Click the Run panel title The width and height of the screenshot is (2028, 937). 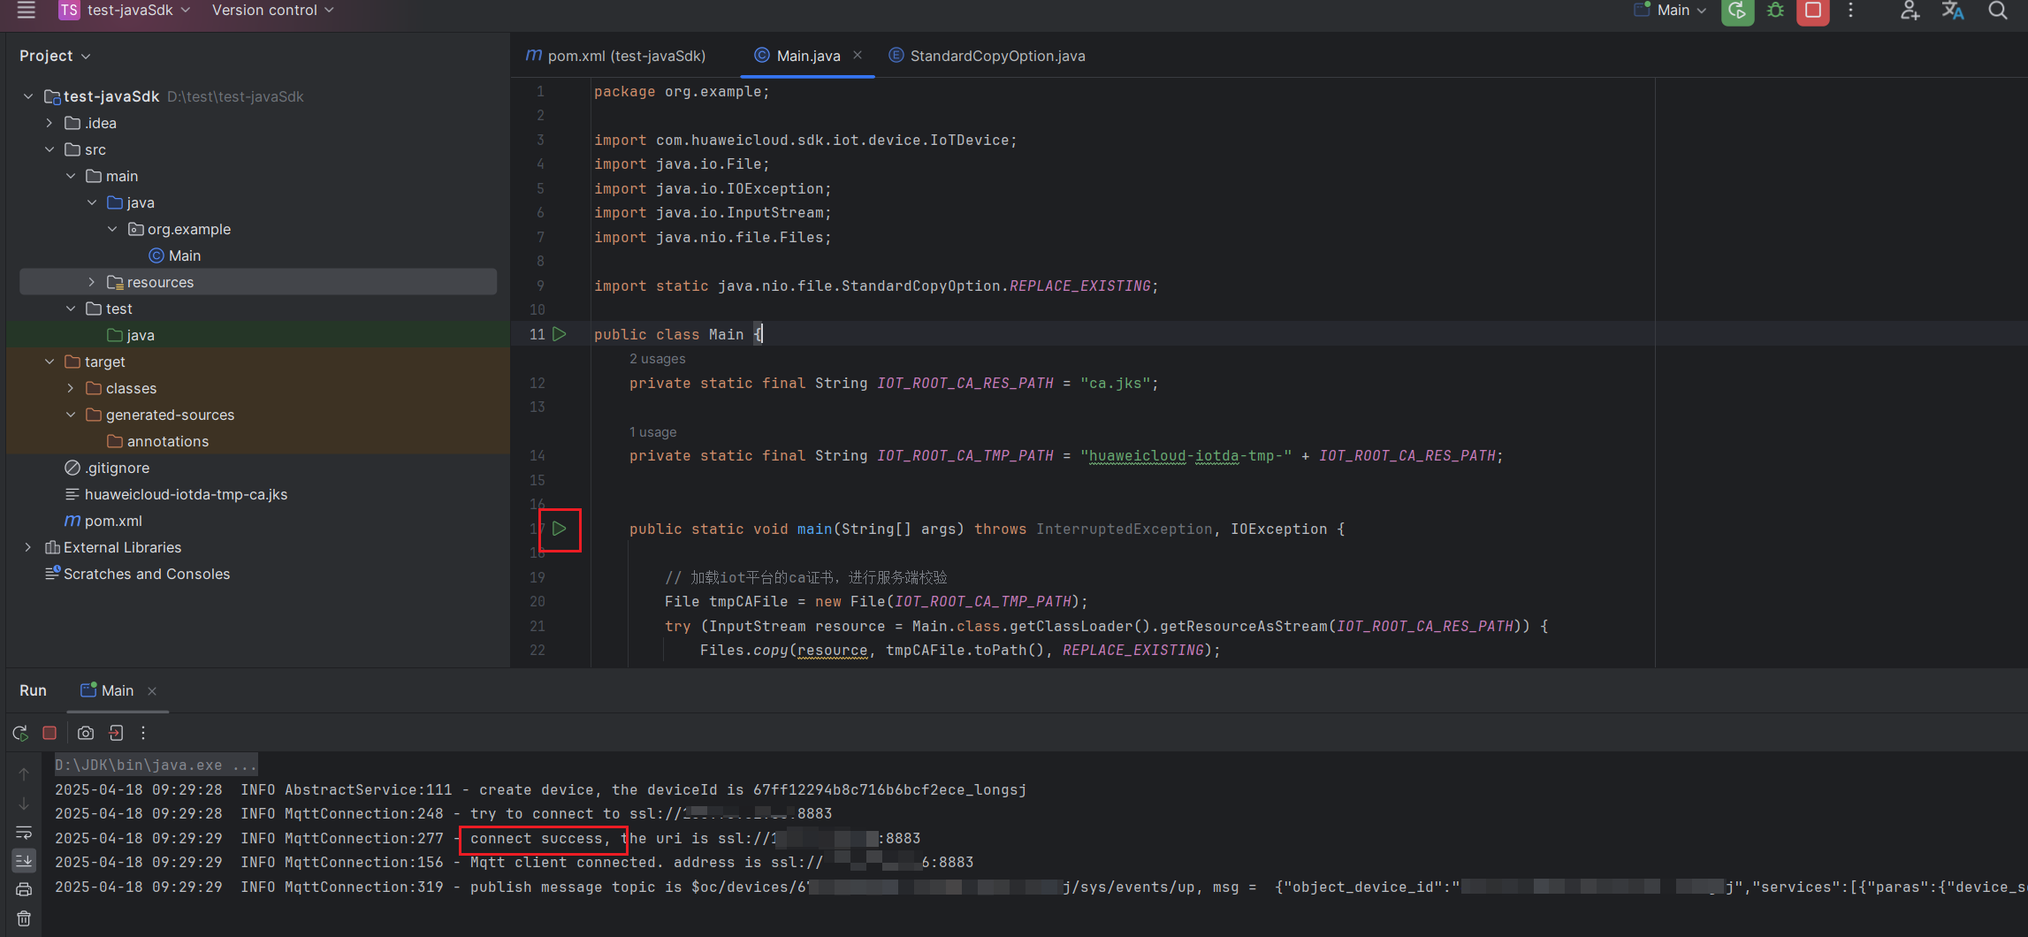point(33,690)
